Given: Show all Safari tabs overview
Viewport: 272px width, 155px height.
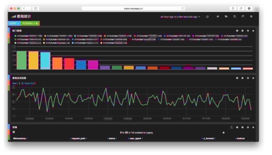Looking at the screenshot, I should coord(241,8).
